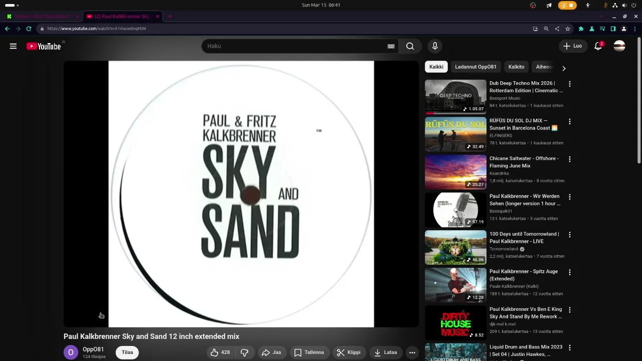Open the Luo create button
Screen dimensions: 642x361
[572, 46]
